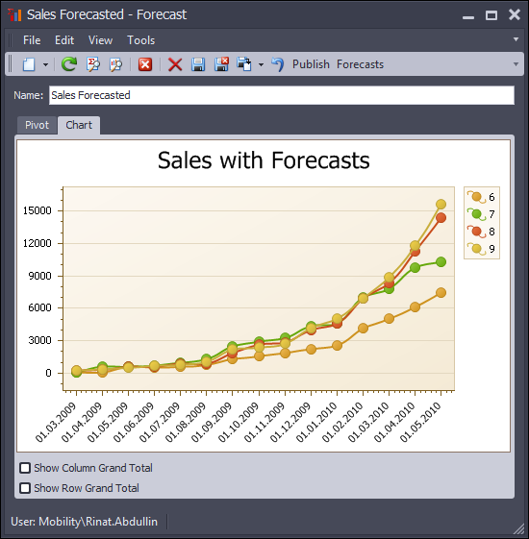This screenshot has width=529, height=539.
Task: Click the sigma magnifier report icon
Action: pos(93,64)
